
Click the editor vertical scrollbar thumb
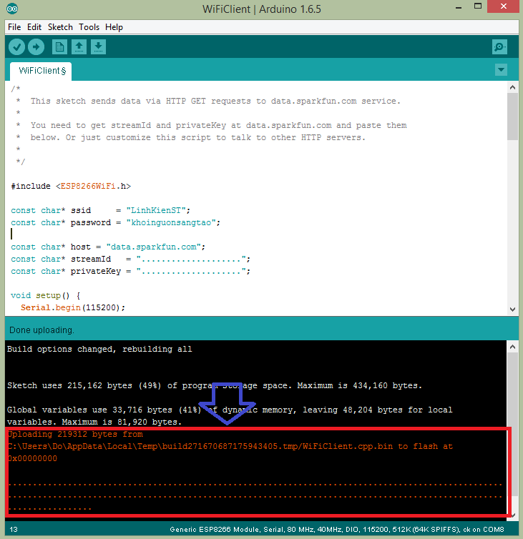click(x=512, y=117)
